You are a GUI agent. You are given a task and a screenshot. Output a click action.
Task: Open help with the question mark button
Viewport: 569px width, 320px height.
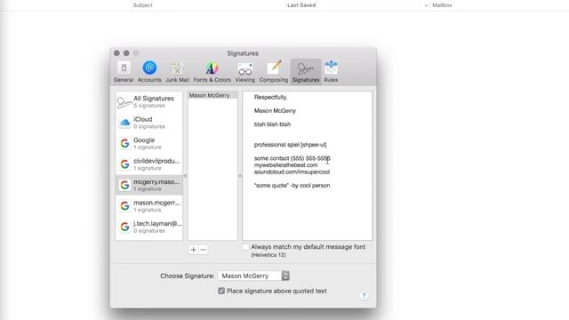pyautogui.click(x=364, y=295)
